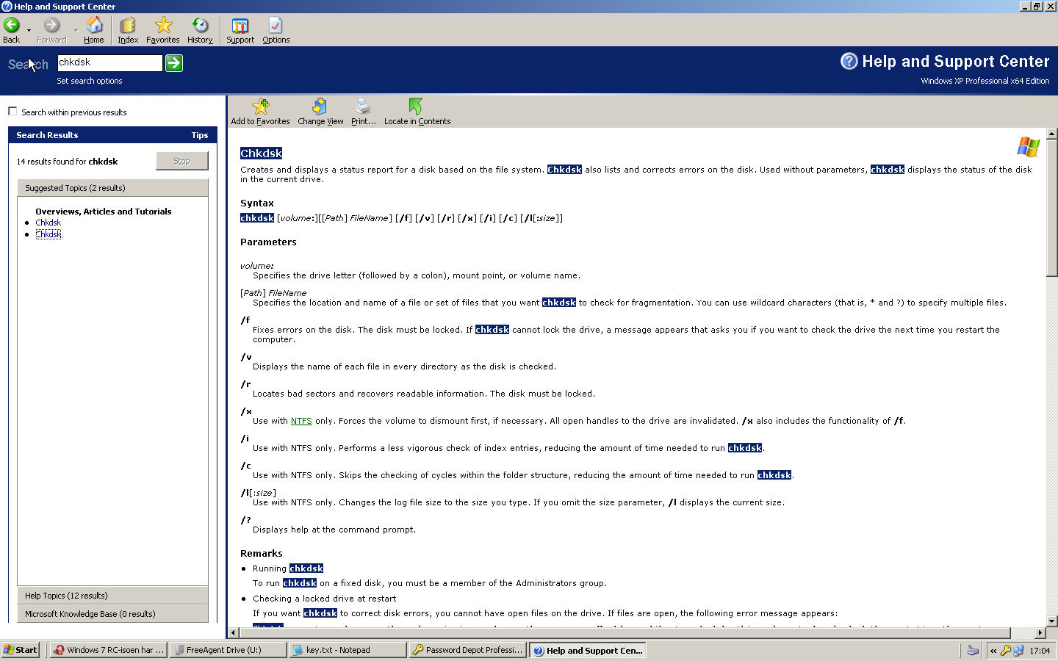
Task: Open the Back history dropdown arrow
Action: (29, 30)
